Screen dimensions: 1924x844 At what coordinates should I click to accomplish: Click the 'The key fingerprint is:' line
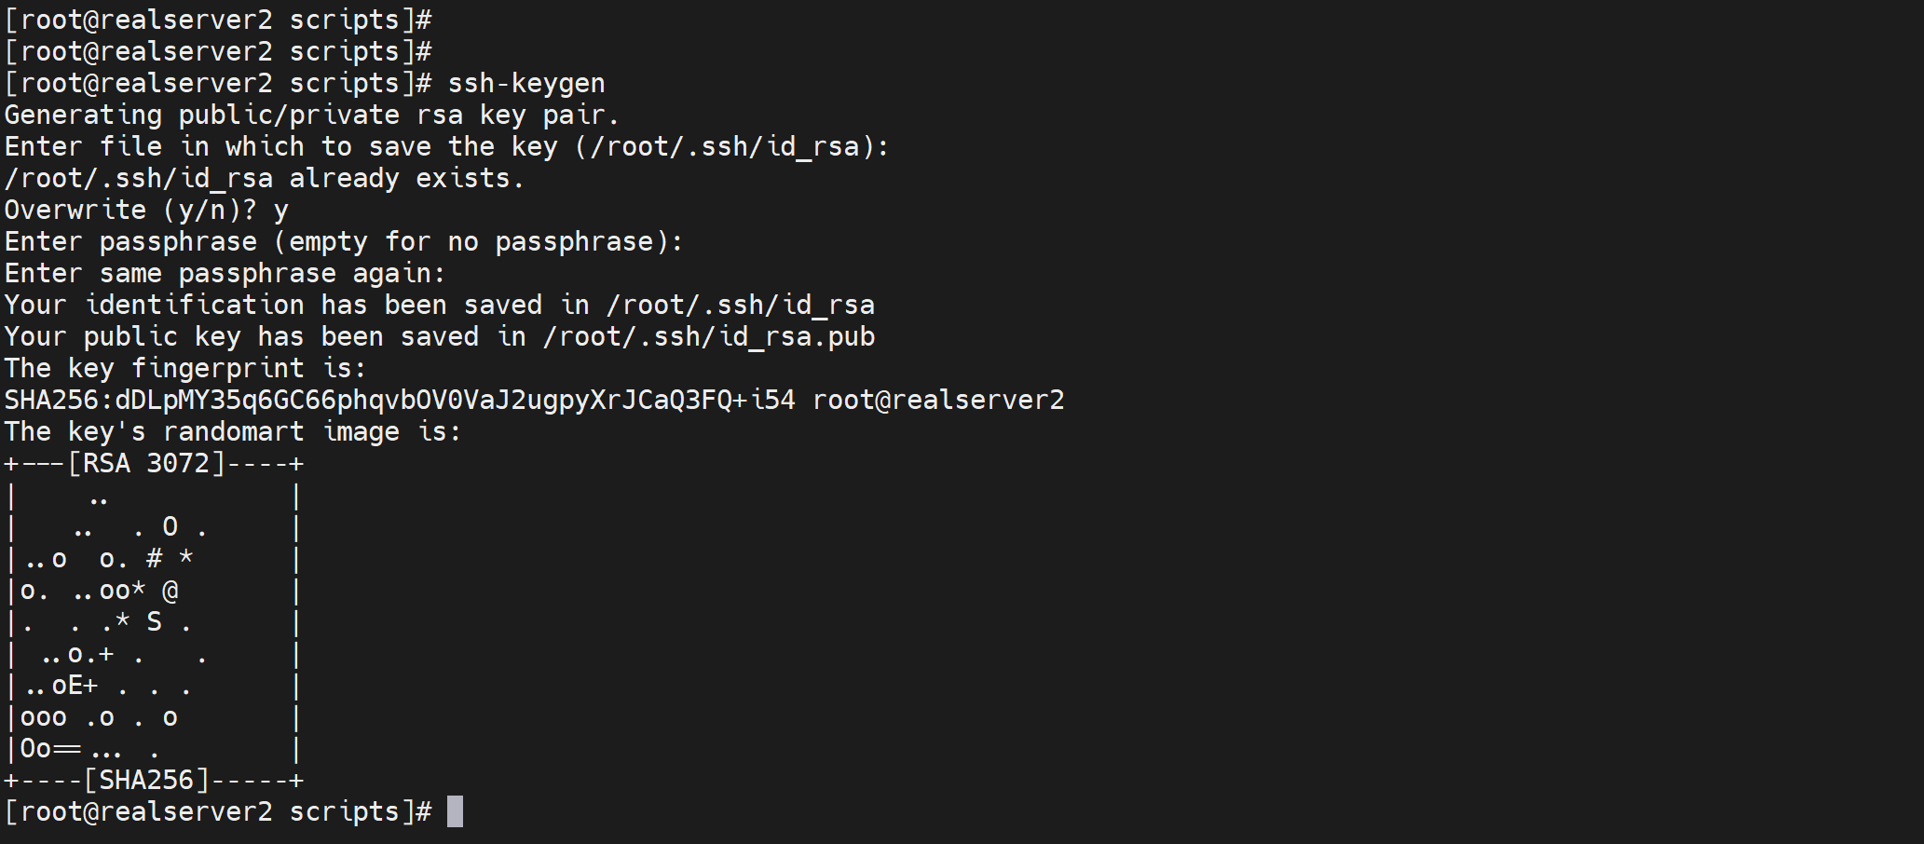click(184, 369)
